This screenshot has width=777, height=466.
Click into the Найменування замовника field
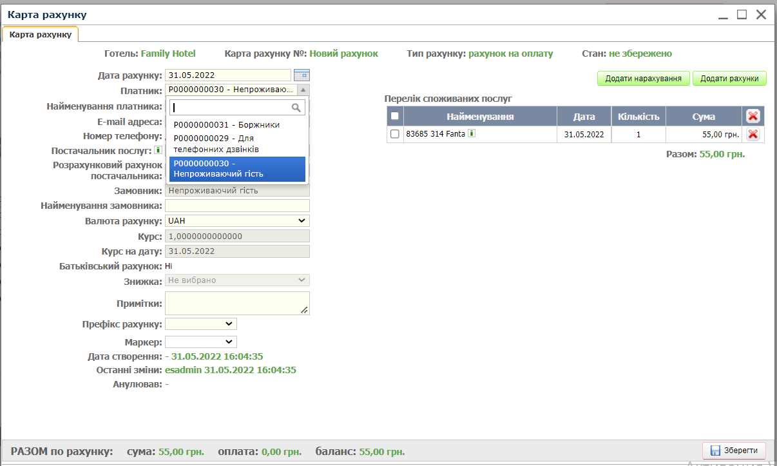(237, 206)
